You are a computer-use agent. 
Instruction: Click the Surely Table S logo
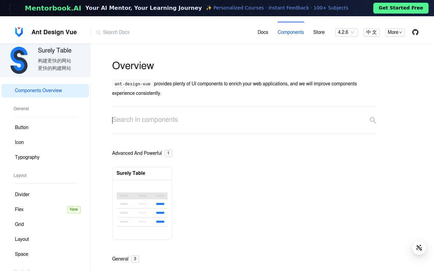tap(19, 60)
